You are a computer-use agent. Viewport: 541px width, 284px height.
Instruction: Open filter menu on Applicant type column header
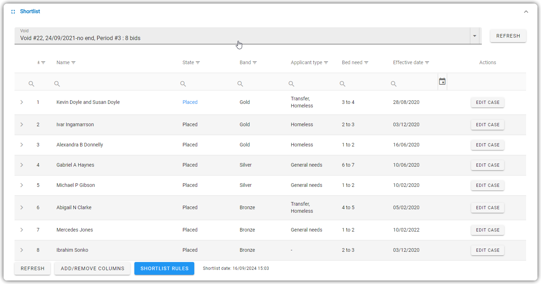326,63
